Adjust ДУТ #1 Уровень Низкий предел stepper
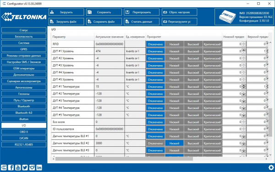 [244, 51]
